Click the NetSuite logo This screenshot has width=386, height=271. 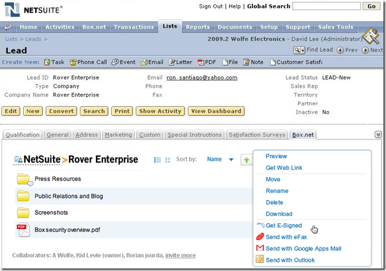(33, 10)
